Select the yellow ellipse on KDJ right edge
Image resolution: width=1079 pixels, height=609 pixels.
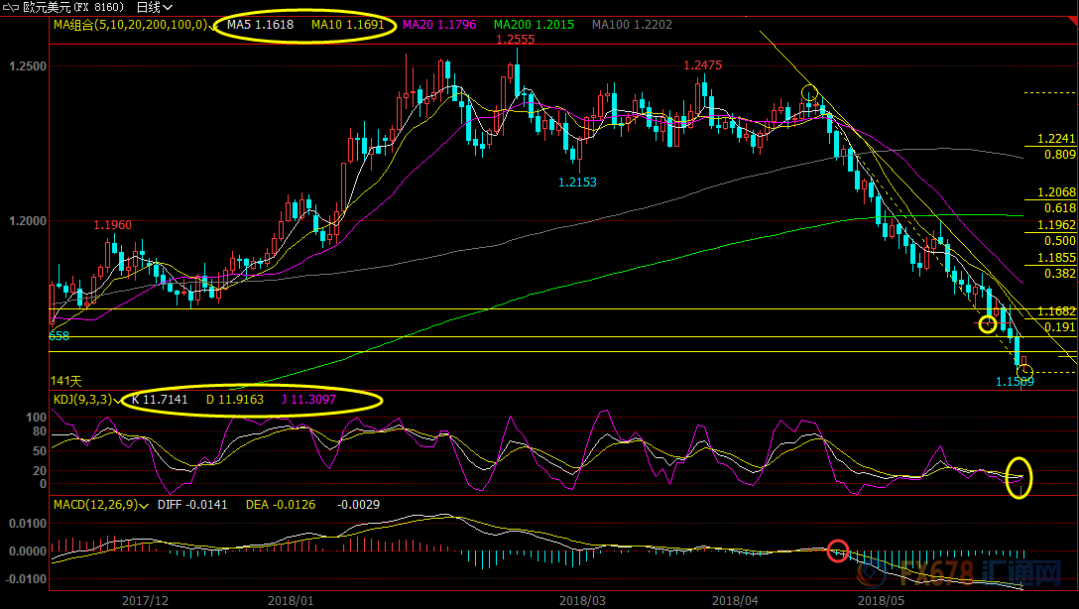(x=1019, y=477)
